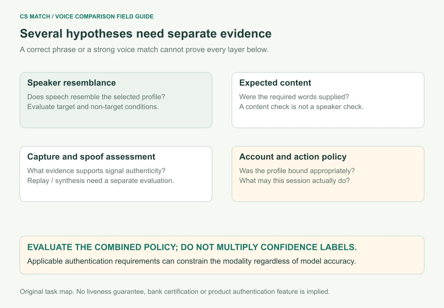Click the subtitle starting 'A correct phrase or a strong voice match'
Image resolution: width=444 pixels, height=308 pixels.
point(144,50)
